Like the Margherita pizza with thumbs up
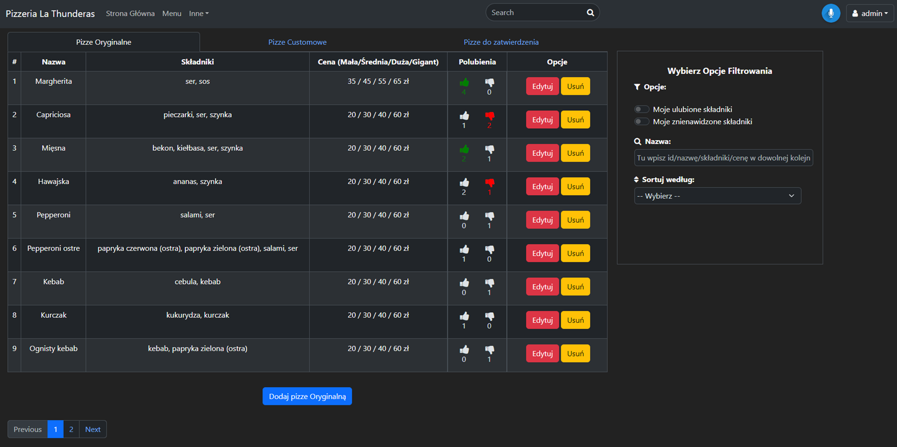Screen dimensions: 897x447 pyautogui.click(x=464, y=83)
